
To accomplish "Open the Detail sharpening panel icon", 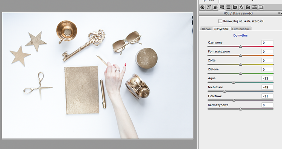I will [x=215, y=7].
